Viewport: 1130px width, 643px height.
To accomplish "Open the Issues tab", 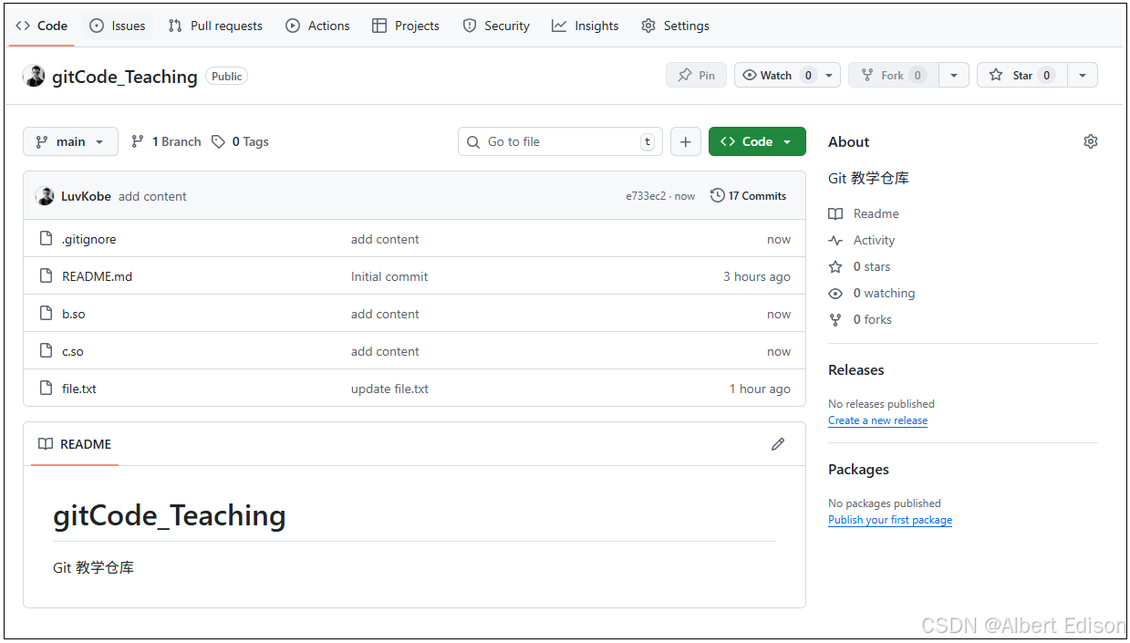I will coord(118,26).
